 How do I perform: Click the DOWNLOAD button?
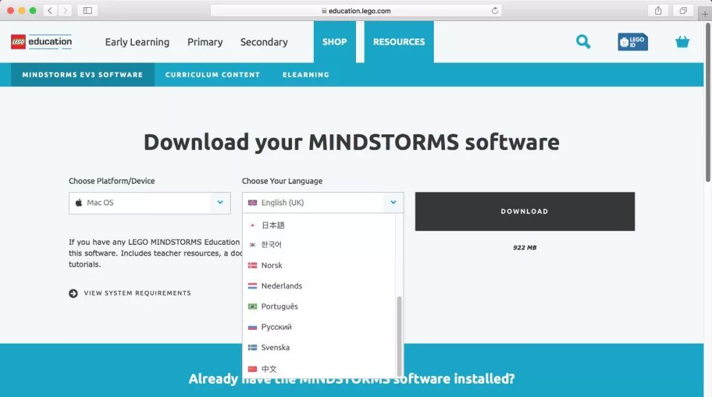click(525, 211)
